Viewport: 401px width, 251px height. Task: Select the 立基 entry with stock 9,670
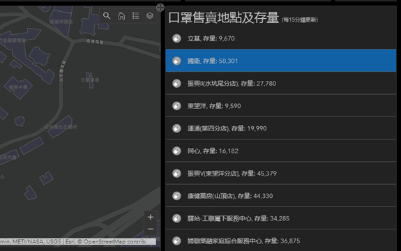pyautogui.click(x=281, y=38)
